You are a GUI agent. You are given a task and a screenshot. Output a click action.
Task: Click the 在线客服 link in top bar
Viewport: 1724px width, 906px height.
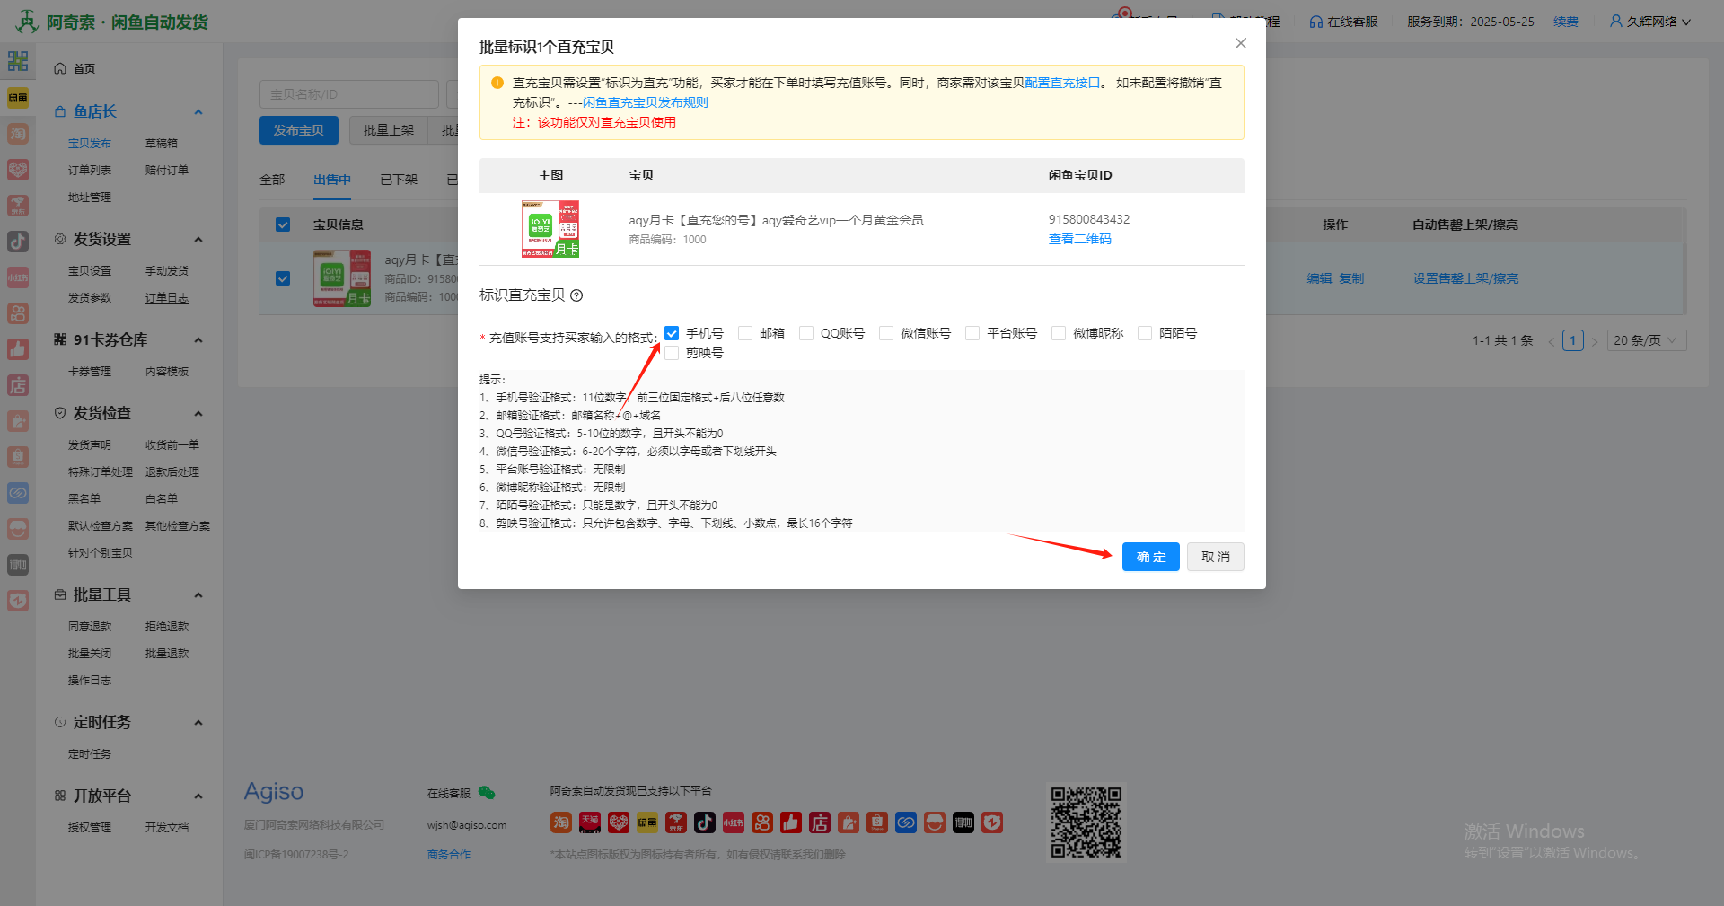[x=1343, y=22]
